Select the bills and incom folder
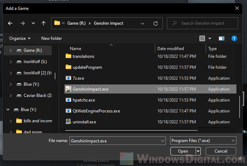This screenshot has width=247, height=166. [x=38, y=121]
